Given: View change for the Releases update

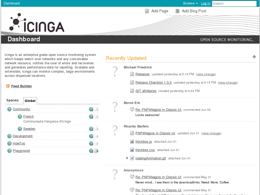Looking at the screenshot, I should (206, 74).
